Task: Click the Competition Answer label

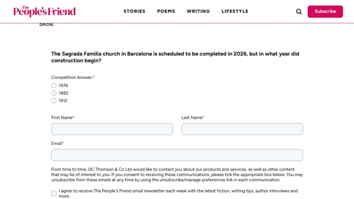Action: 72,78
